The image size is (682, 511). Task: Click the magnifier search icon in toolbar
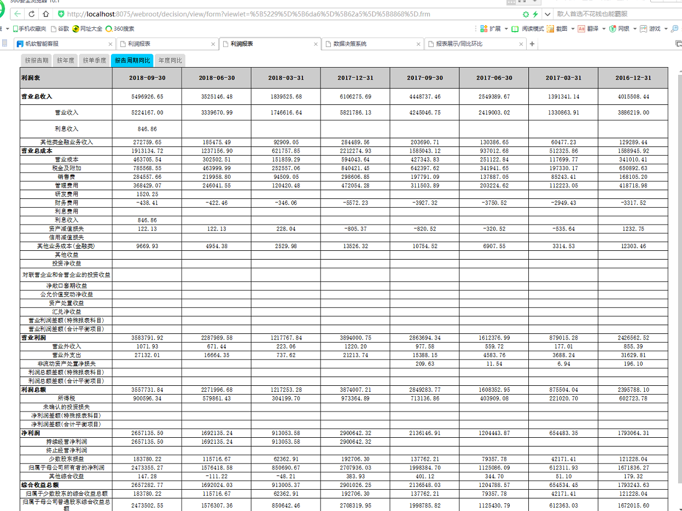pyautogui.click(x=675, y=28)
